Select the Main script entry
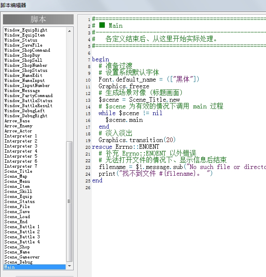The width and height of the screenshot is (266, 277). [x=35, y=267]
